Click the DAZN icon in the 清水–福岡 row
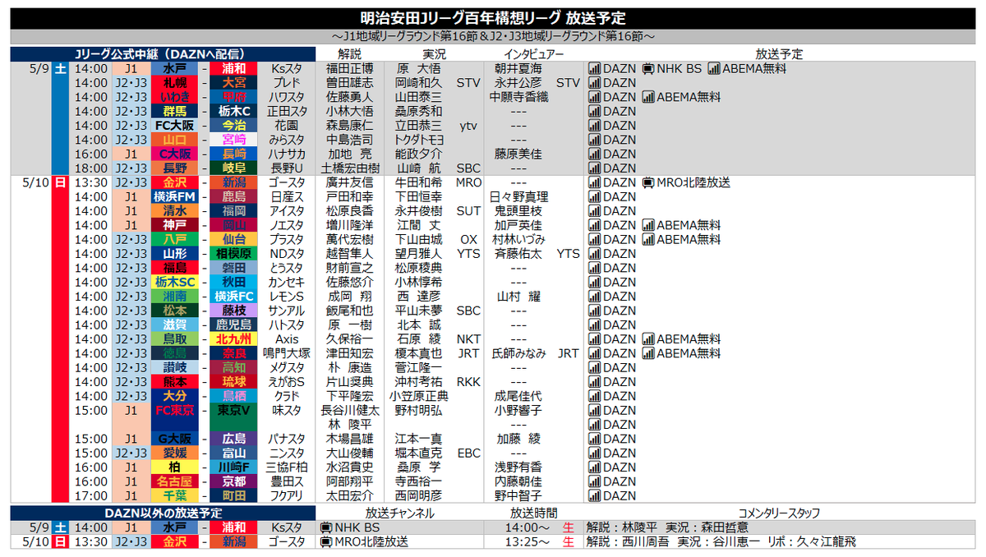The width and height of the screenshot is (986, 557). [595, 211]
